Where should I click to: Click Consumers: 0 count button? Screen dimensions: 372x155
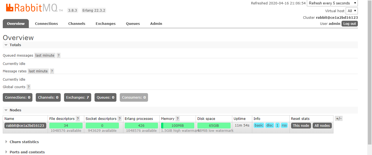(x=134, y=97)
